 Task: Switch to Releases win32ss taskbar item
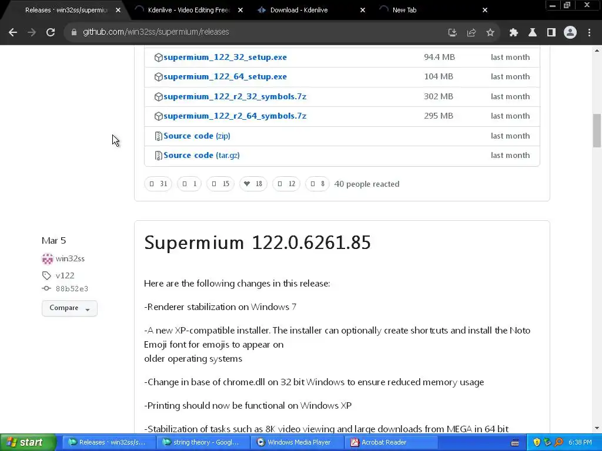(x=109, y=443)
